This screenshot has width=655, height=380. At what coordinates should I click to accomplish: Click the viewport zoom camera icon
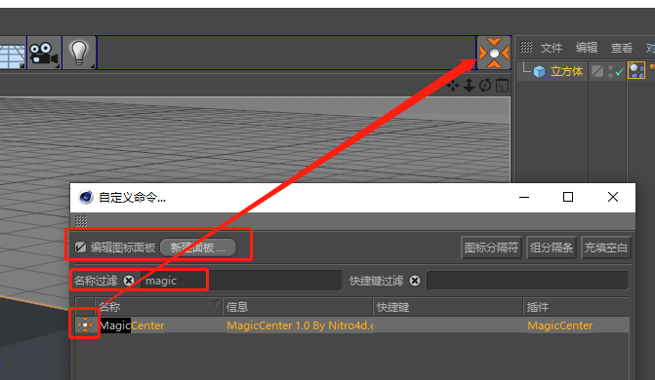pyautogui.click(x=470, y=86)
